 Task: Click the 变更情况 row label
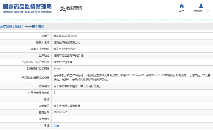coord(44,119)
